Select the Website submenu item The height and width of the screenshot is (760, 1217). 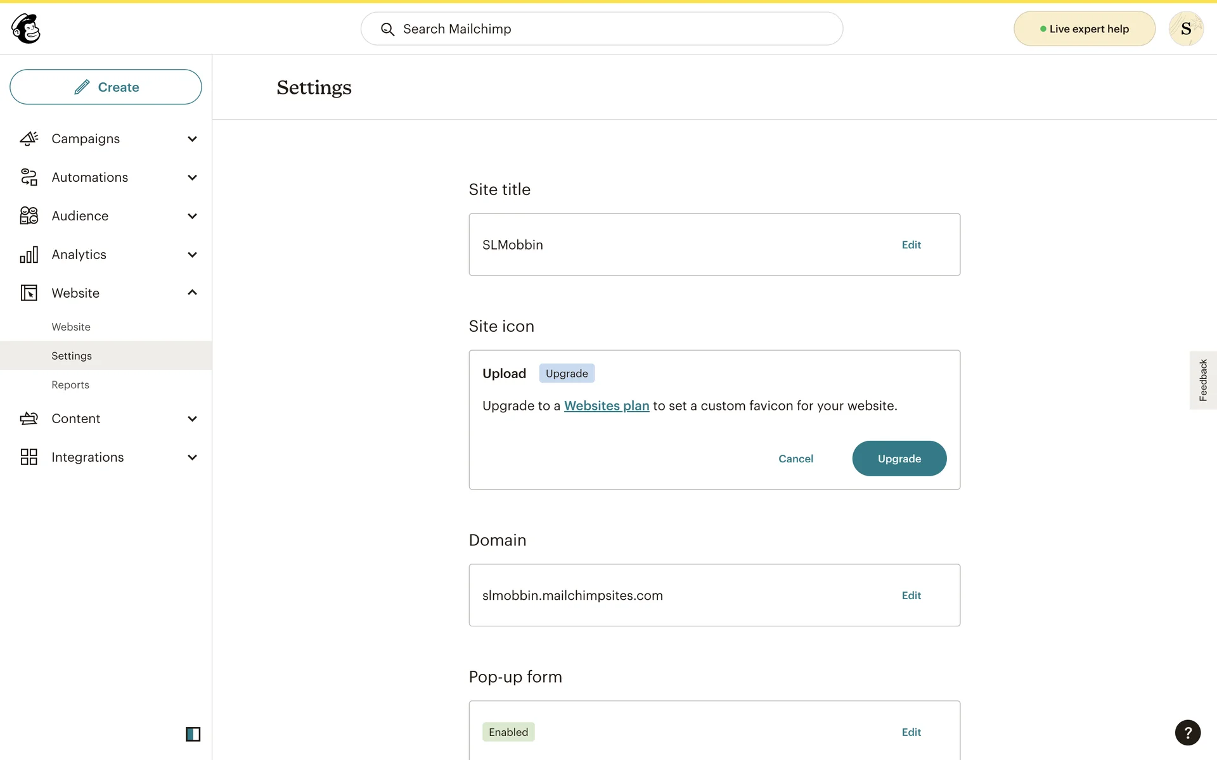[x=71, y=327]
